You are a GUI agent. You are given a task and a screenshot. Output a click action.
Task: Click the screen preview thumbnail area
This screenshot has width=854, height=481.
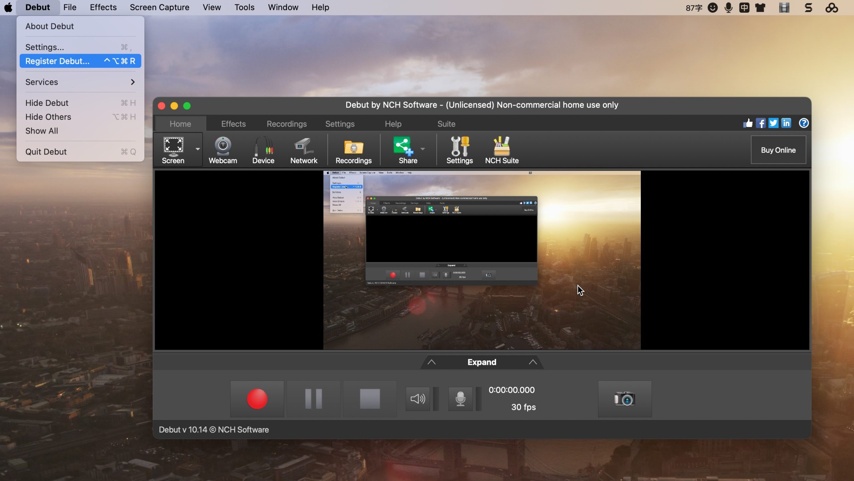(482, 260)
